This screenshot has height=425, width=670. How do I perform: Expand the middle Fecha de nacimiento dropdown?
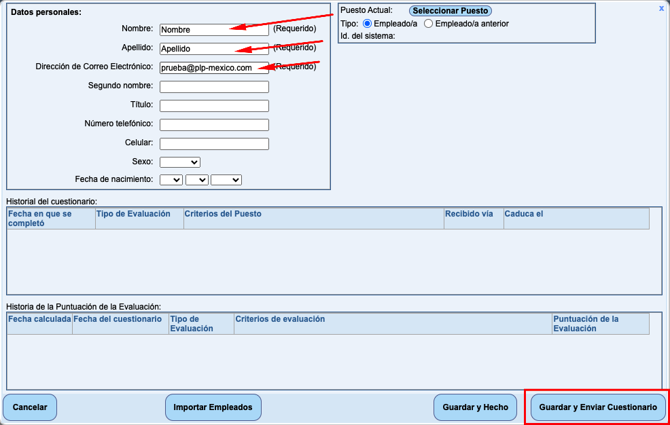(x=197, y=180)
